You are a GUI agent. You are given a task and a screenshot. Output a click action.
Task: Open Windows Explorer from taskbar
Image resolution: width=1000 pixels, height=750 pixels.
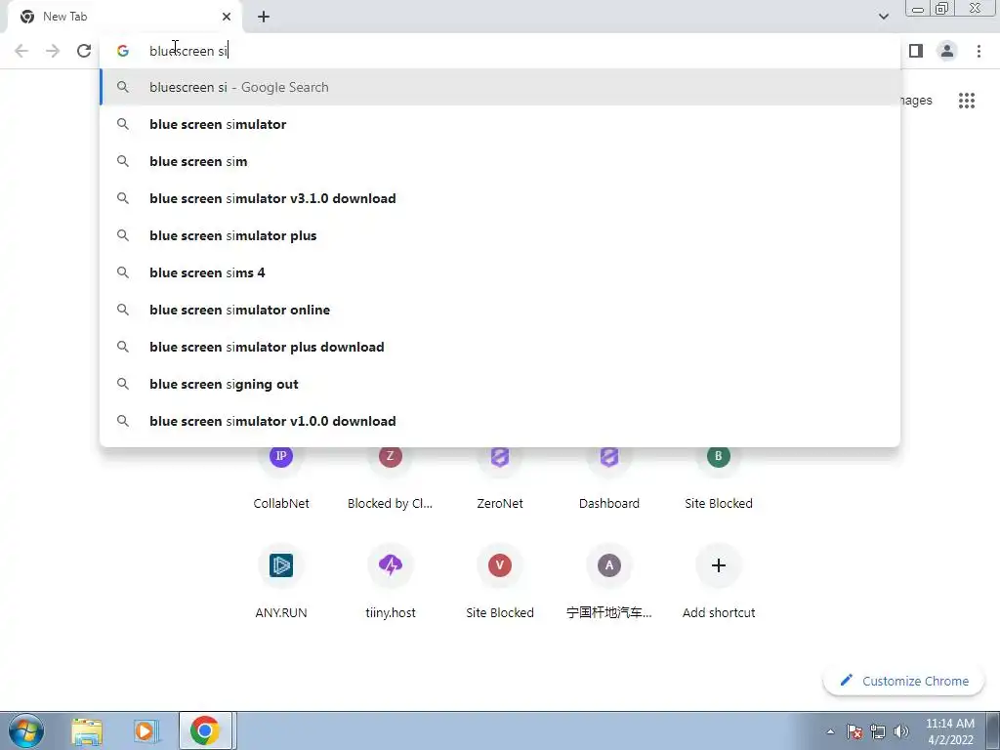(87, 730)
